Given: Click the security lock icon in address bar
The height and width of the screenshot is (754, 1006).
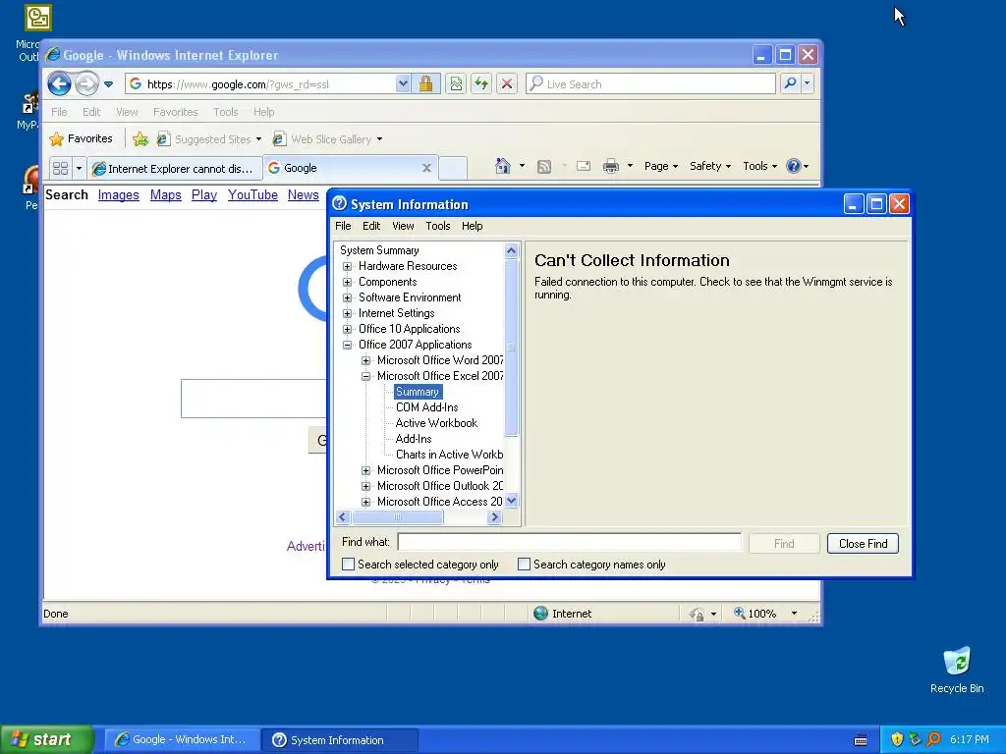Looking at the screenshot, I should coord(425,83).
